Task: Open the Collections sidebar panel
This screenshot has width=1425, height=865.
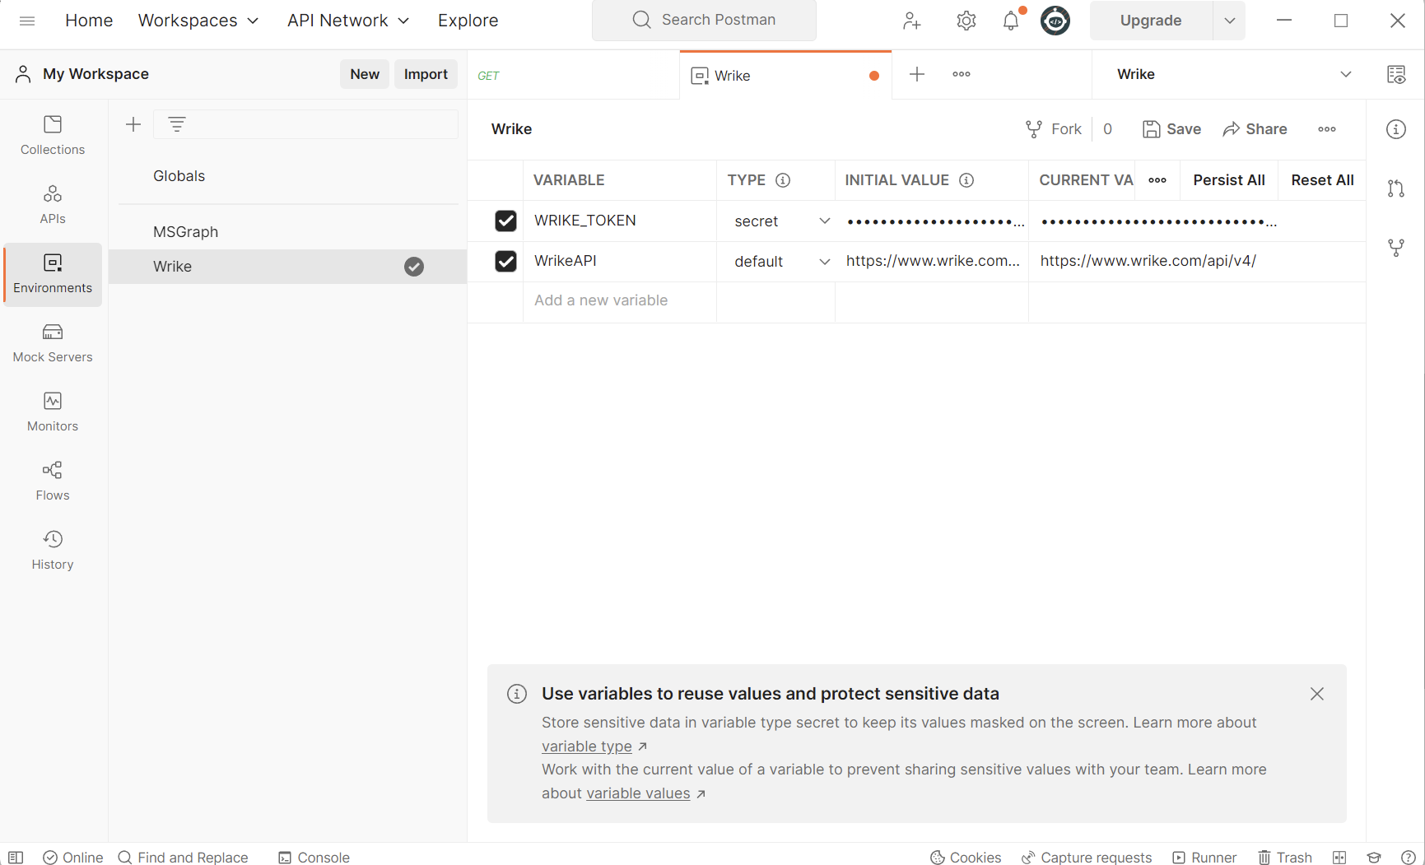Action: tap(53, 136)
